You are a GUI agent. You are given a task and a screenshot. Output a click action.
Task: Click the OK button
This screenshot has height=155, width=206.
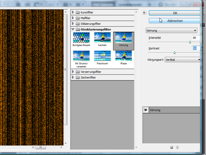pos(175,13)
